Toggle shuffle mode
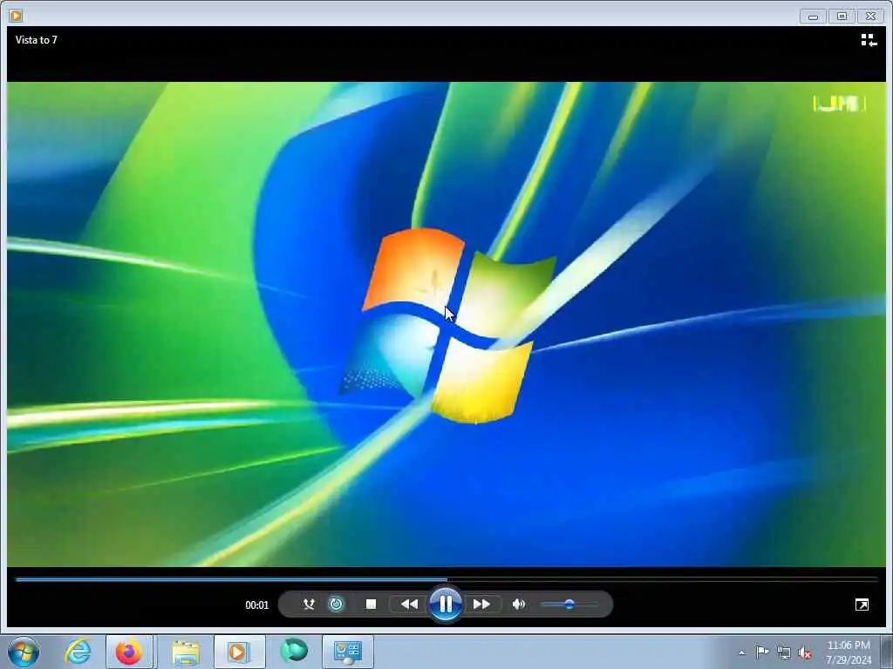893x669 pixels. pyautogui.click(x=309, y=605)
